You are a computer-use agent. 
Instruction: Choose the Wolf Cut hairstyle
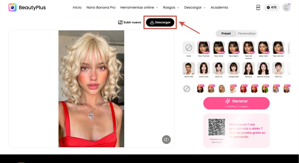pyautogui.click(x=219, y=68)
